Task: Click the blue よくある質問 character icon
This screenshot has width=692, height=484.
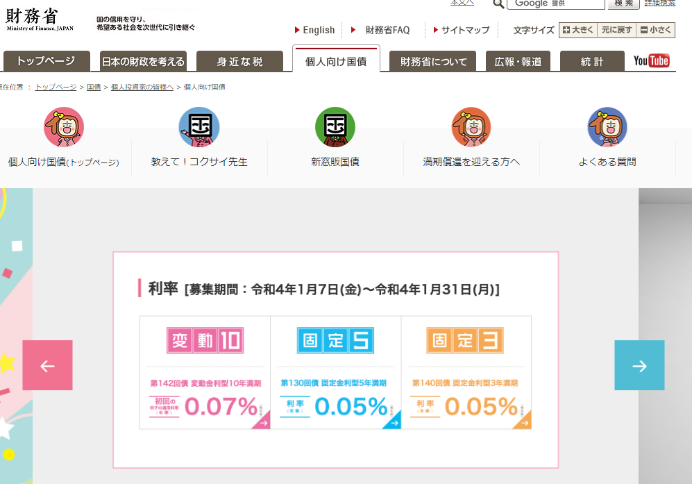Action: point(607,127)
